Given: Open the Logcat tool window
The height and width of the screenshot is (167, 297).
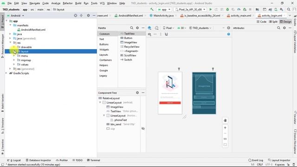Looking at the screenshot, I should coord(14,160).
